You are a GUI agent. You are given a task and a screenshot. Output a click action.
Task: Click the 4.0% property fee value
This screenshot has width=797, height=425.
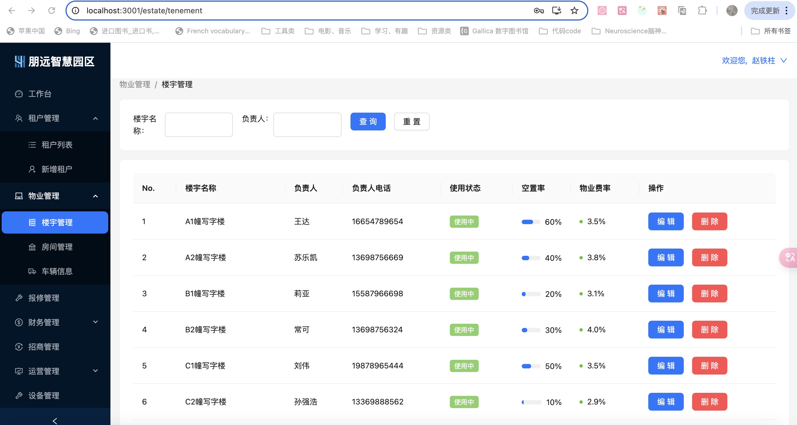click(596, 329)
